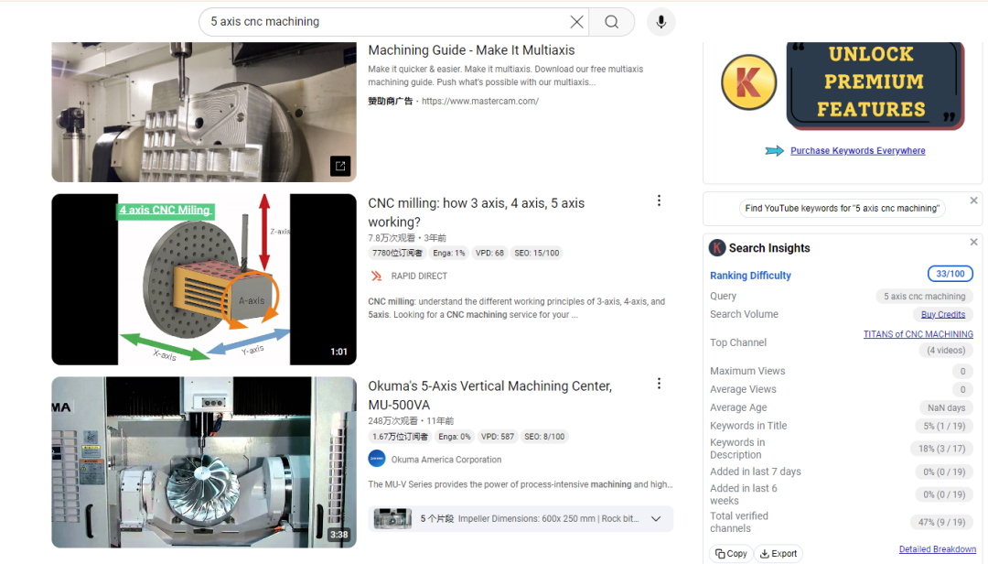Image resolution: width=988 pixels, height=564 pixels.
Task: Open Detailed Breakdown link
Action: point(937,549)
